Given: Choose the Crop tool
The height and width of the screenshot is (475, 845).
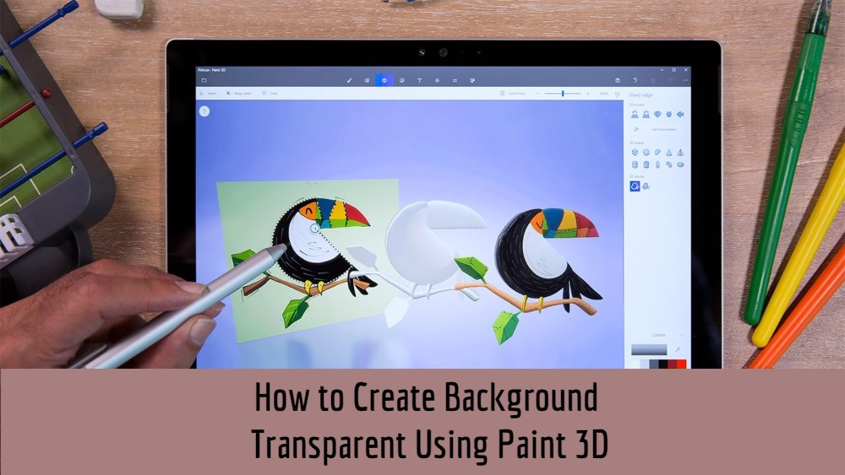Looking at the screenshot, I should pos(270,93).
